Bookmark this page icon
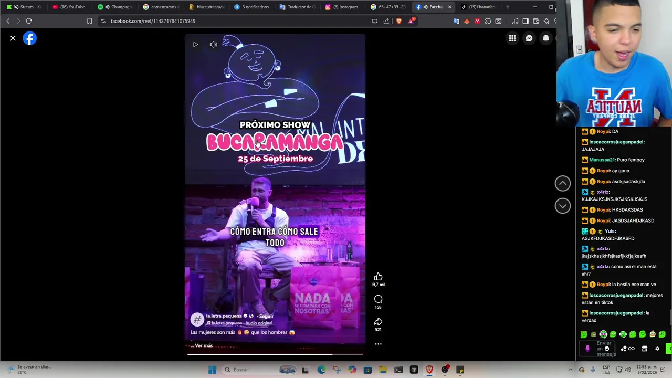The height and width of the screenshot is (378, 672). [x=89, y=21]
